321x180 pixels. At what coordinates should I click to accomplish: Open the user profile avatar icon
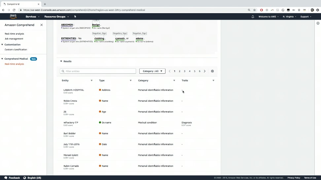[x=312, y=10]
